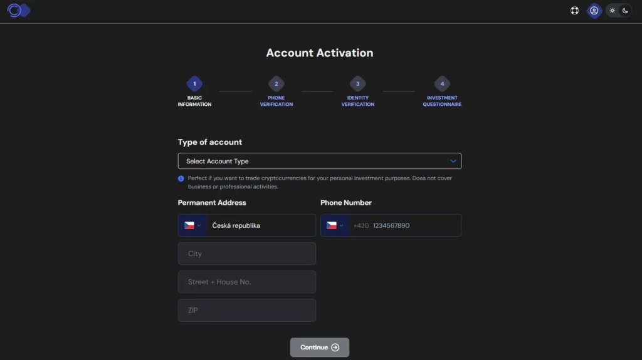Click step 4 Investment Questionnaire diamond

(442, 84)
